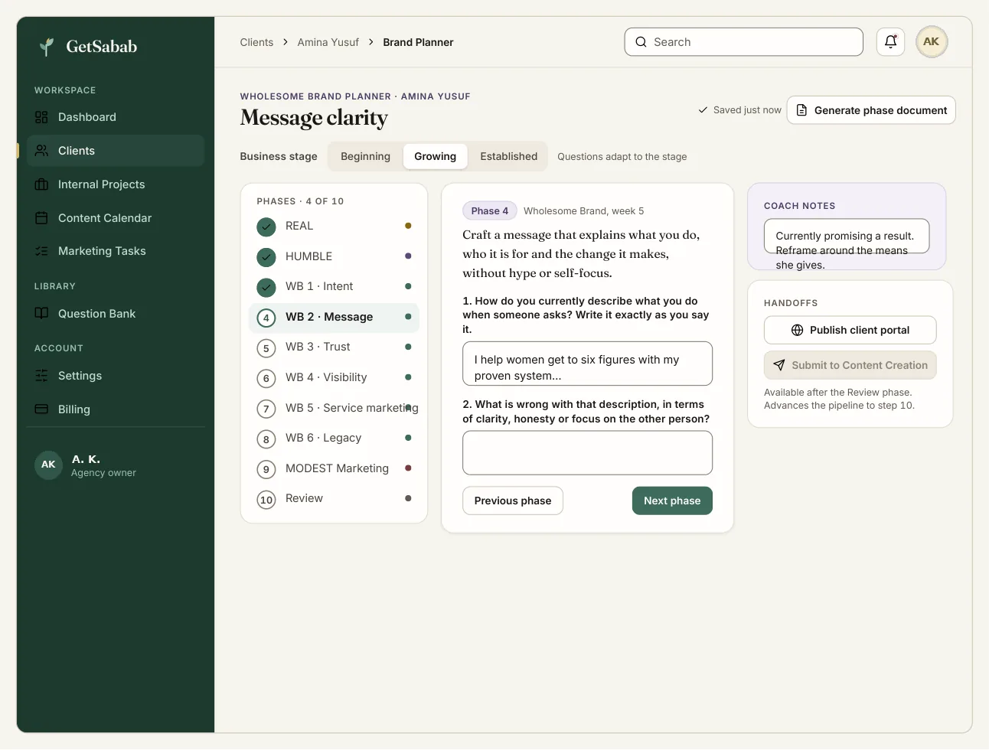Open the Question Bank library
The image size is (989, 750).
pos(116,314)
